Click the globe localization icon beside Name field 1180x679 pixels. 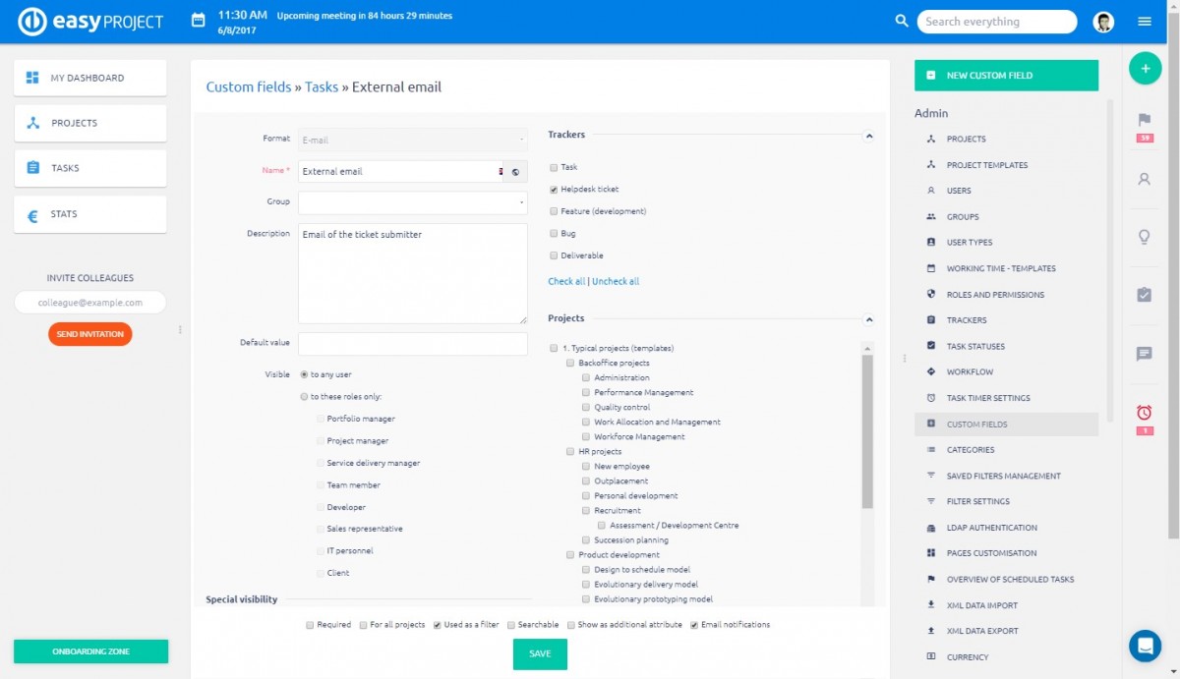pos(513,171)
